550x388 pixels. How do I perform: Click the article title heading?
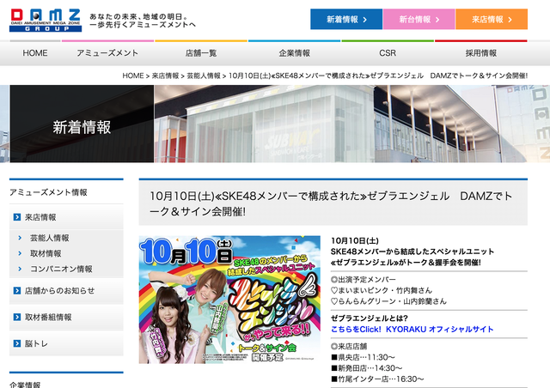pos(331,203)
